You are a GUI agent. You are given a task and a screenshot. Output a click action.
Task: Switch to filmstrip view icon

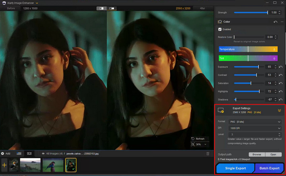click(x=29, y=153)
